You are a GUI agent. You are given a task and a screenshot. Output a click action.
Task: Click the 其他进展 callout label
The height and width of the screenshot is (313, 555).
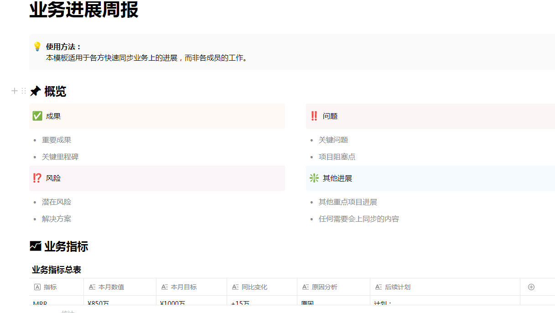point(337,178)
